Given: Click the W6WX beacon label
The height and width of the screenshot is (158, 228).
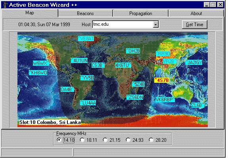Looking at the screenshot, I should (41, 63).
